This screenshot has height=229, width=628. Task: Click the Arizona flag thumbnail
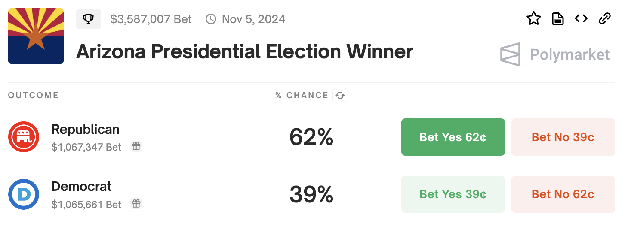(36, 36)
